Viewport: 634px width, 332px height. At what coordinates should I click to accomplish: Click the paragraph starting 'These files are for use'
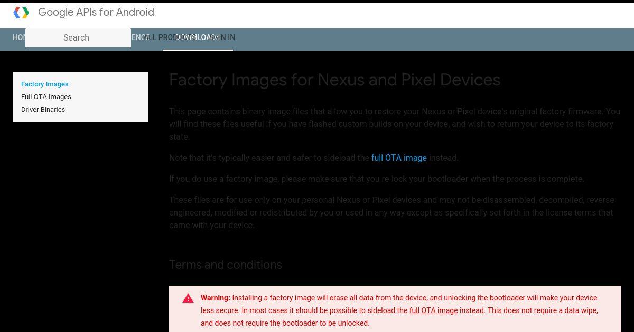(391, 212)
